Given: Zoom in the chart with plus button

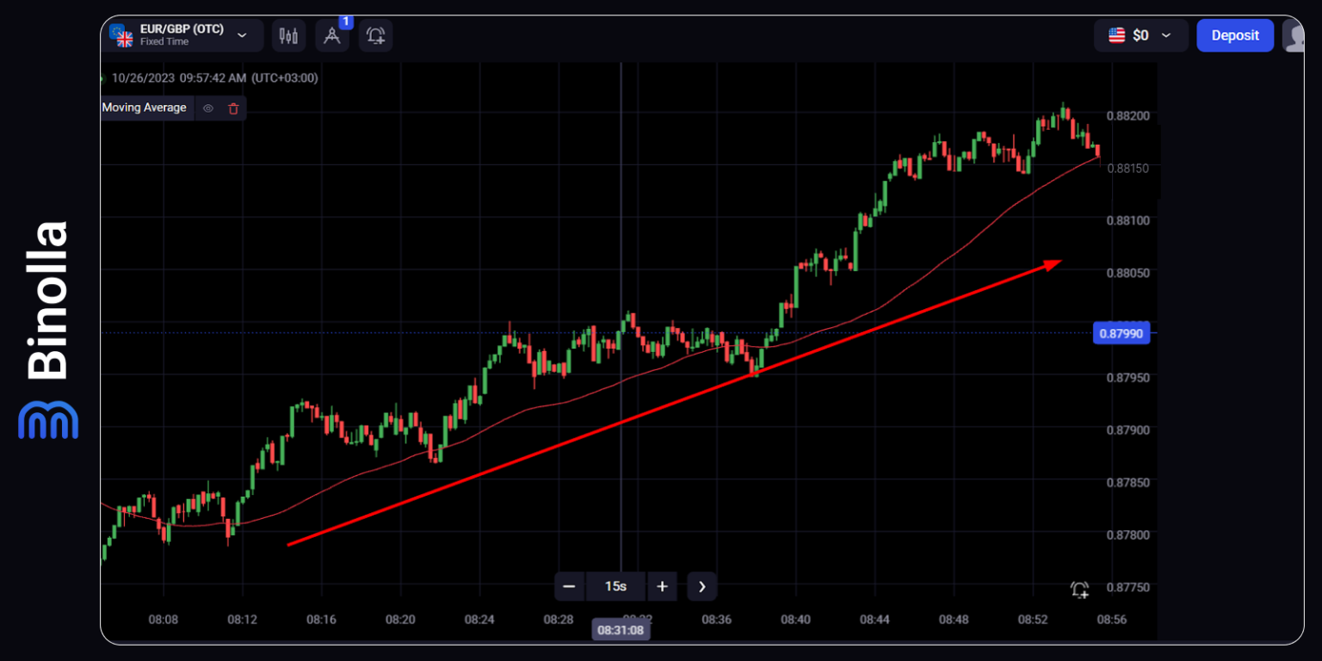Looking at the screenshot, I should point(662,586).
